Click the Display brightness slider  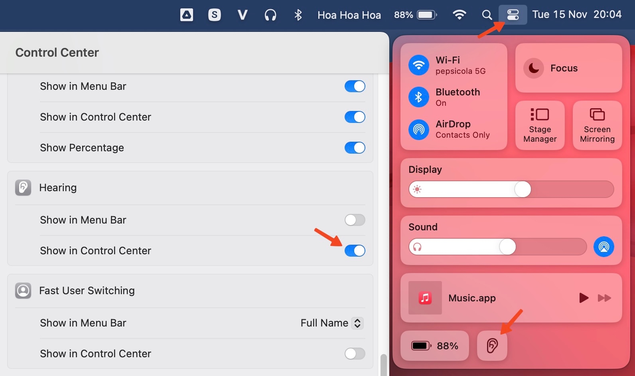tap(511, 189)
